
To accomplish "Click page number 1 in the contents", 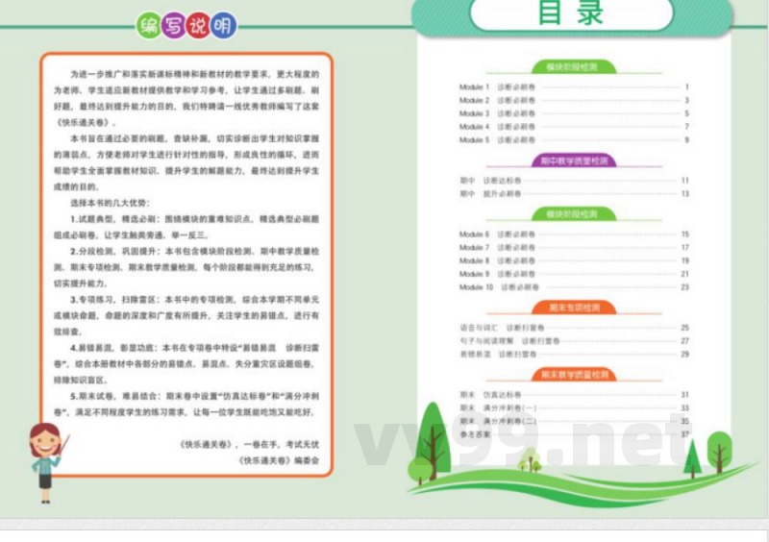I will [x=687, y=86].
